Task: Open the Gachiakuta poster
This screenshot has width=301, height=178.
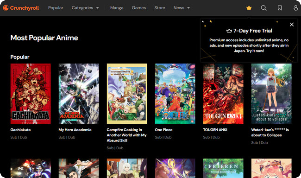Action: tap(31, 94)
